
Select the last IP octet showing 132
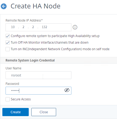click(x=45, y=27)
